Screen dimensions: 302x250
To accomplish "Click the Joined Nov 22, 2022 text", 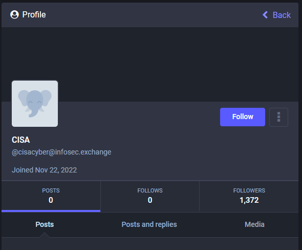I will 45,170.
